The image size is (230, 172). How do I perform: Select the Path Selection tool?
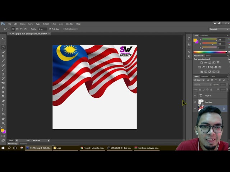(x=3, y=110)
